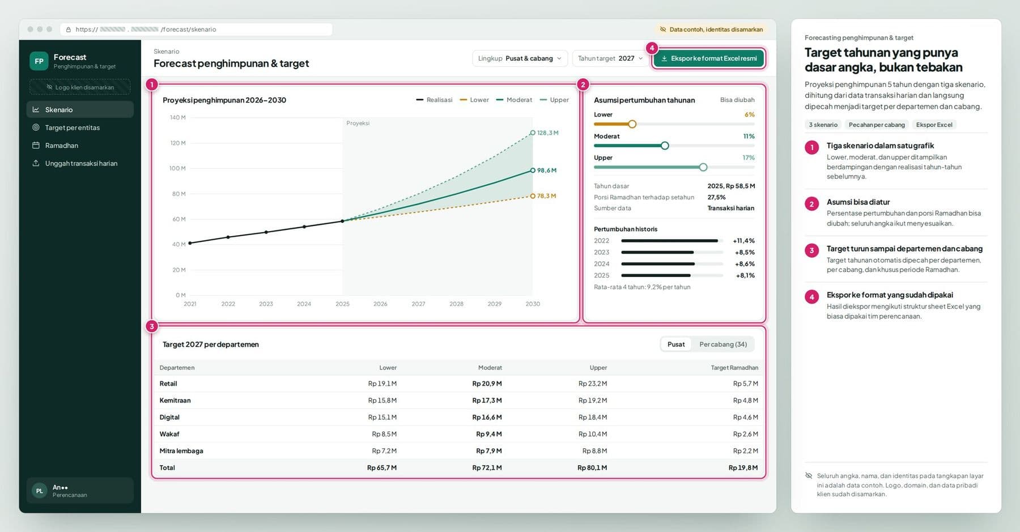Click the Kemitraan department row label
This screenshot has width=1020, height=532.
175,401
